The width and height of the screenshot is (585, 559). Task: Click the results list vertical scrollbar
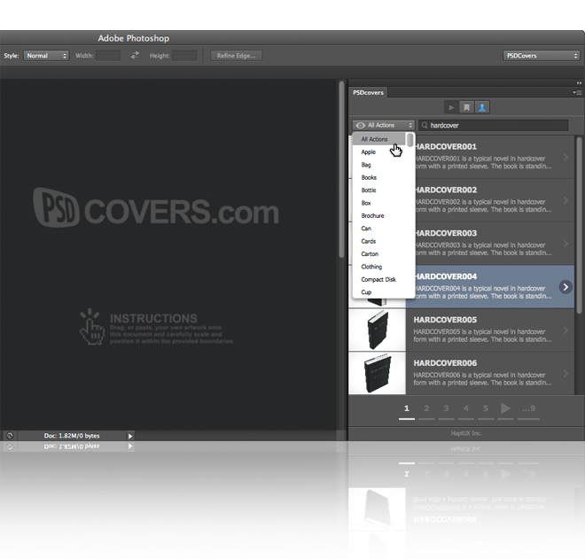coord(579,225)
